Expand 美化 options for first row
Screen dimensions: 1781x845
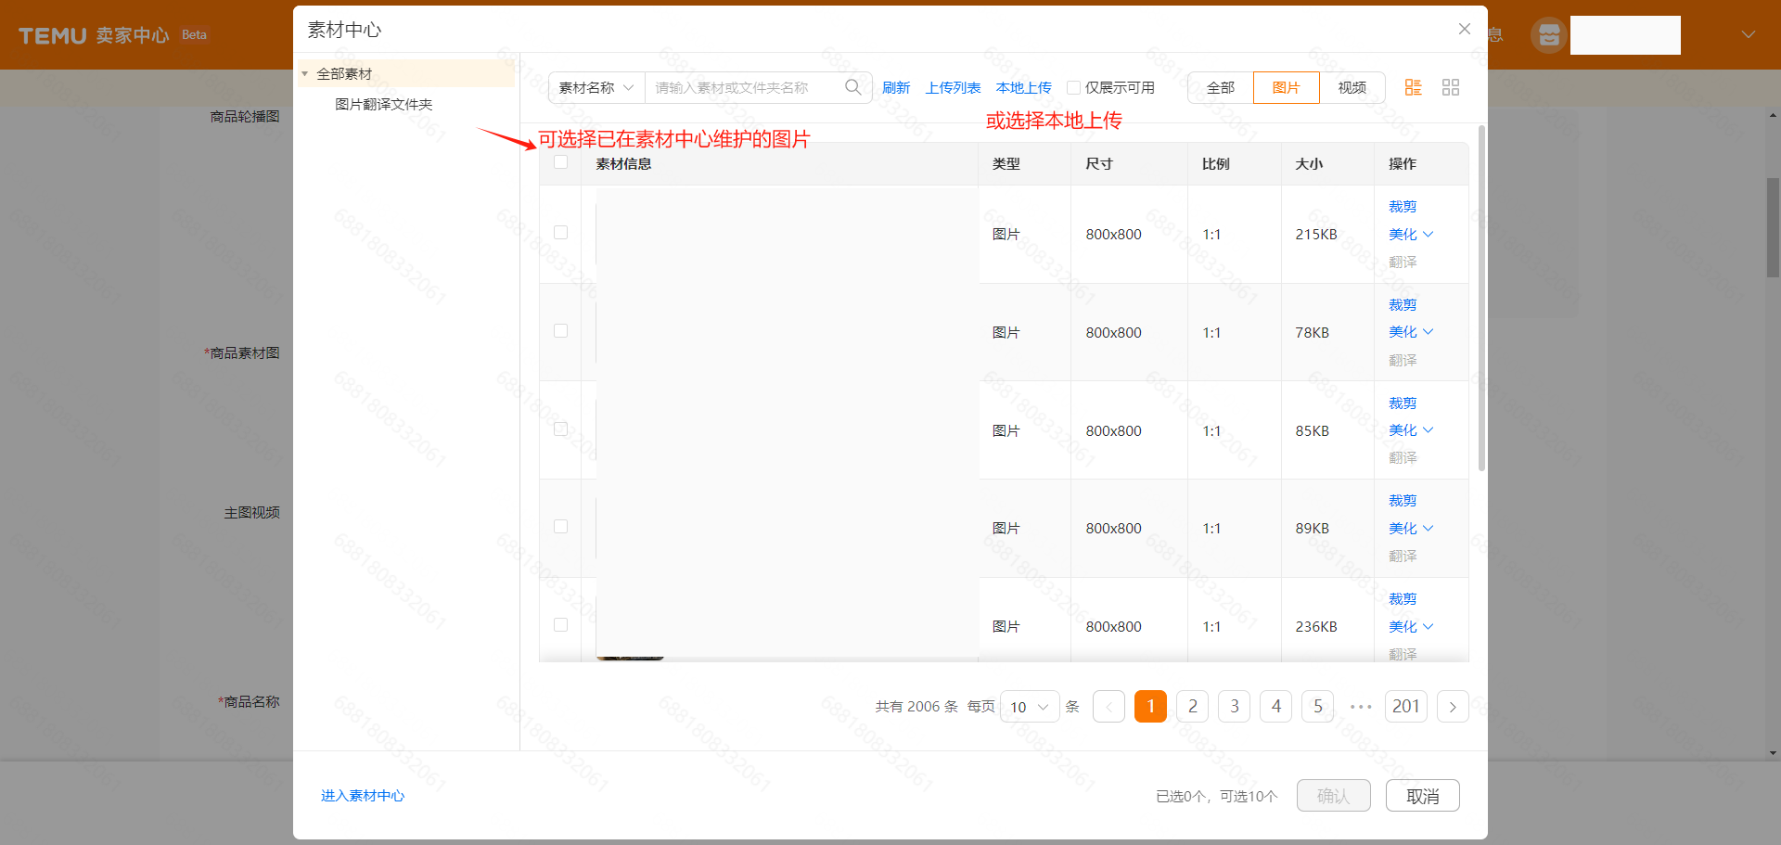pos(1411,235)
